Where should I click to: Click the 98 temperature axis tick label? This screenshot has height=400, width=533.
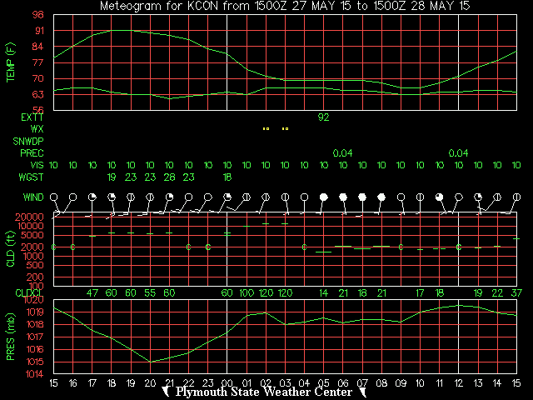click(x=39, y=16)
